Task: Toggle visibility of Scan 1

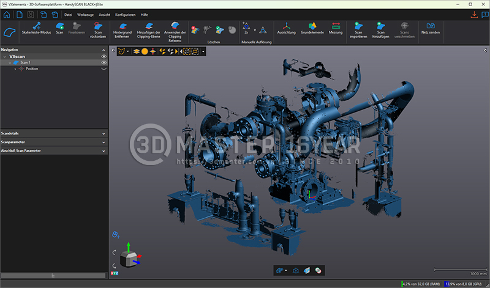Action: (104, 62)
